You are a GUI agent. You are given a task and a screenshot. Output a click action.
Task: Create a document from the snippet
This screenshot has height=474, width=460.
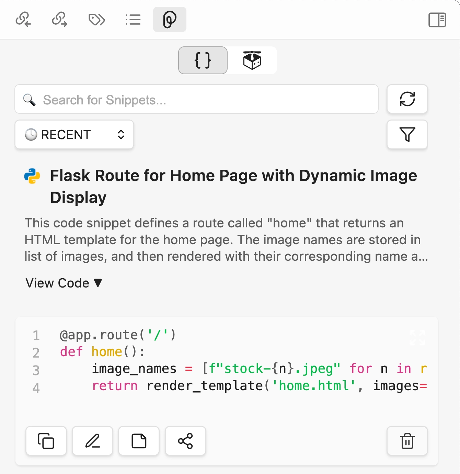pos(139,441)
